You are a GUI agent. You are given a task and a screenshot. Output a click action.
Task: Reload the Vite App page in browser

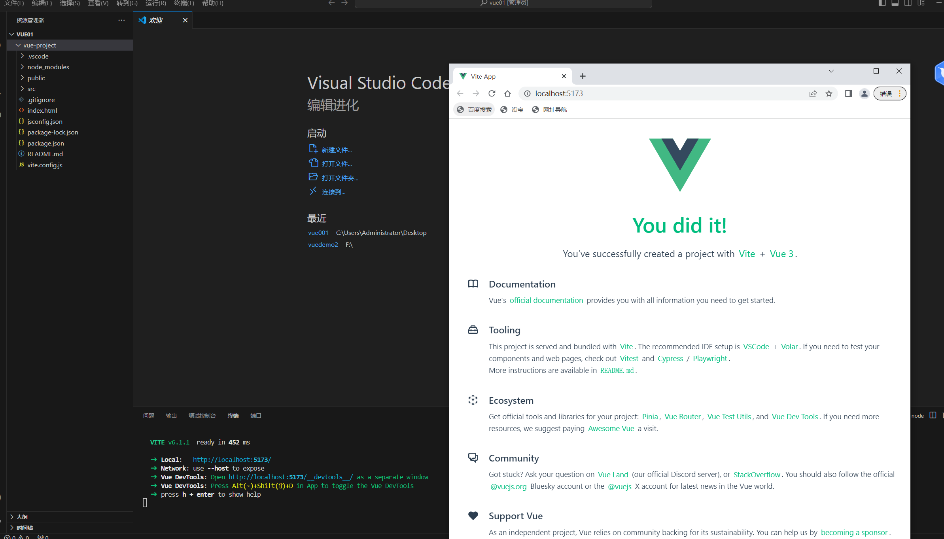[x=492, y=94]
